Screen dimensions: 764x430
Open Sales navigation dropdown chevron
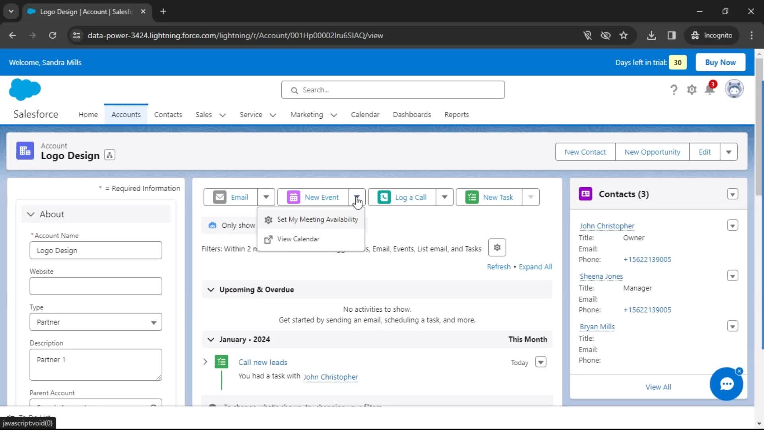point(223,115)
